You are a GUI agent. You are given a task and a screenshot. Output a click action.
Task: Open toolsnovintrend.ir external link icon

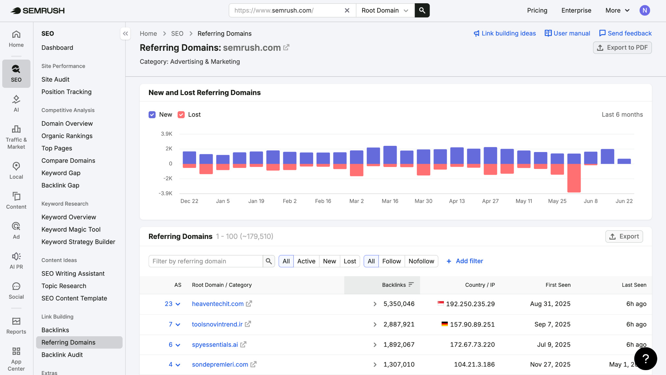pos(248,324)
